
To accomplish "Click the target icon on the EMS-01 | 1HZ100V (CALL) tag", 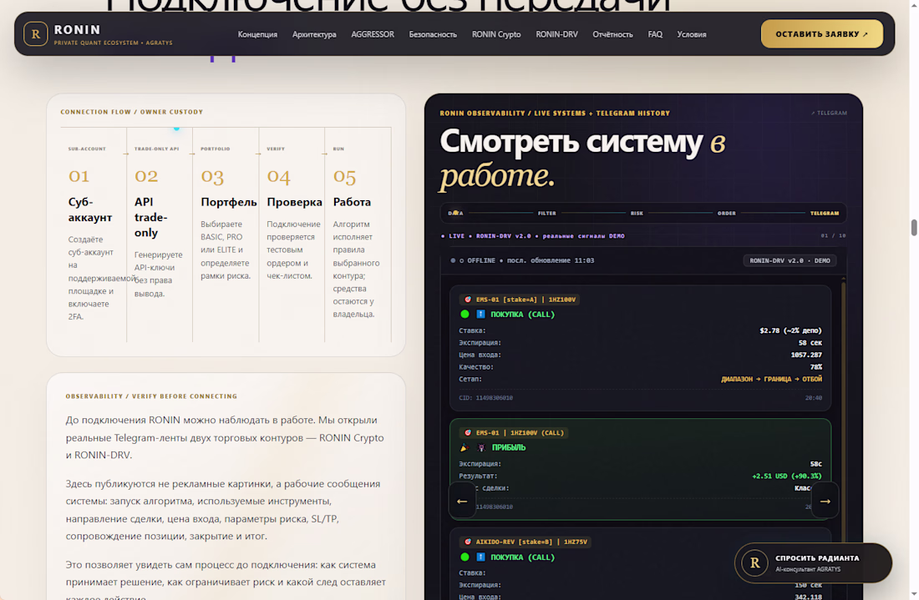I will coord(468,433).
